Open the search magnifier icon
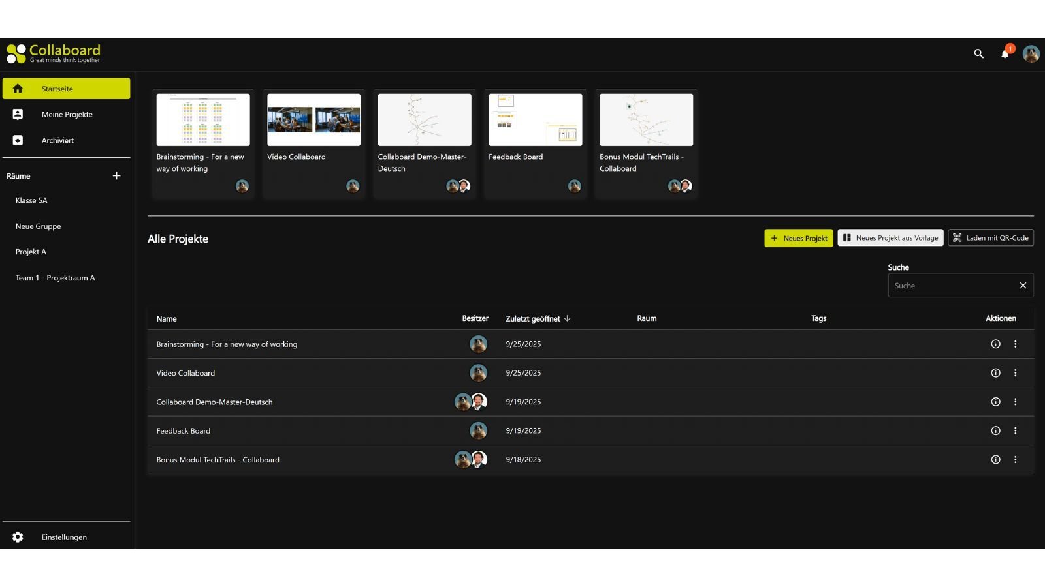 (x=978, y=53)
